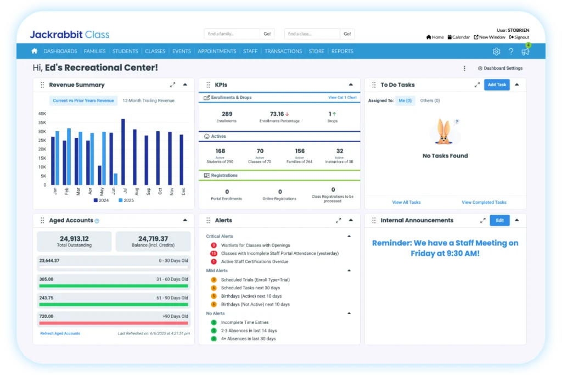Viewport: 562px width, 375px height.
Task: Click the Scheduled Trials orange count badge
Action: click(213, 279)
